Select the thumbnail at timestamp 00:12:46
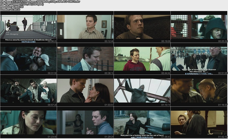 coord(85,27)
